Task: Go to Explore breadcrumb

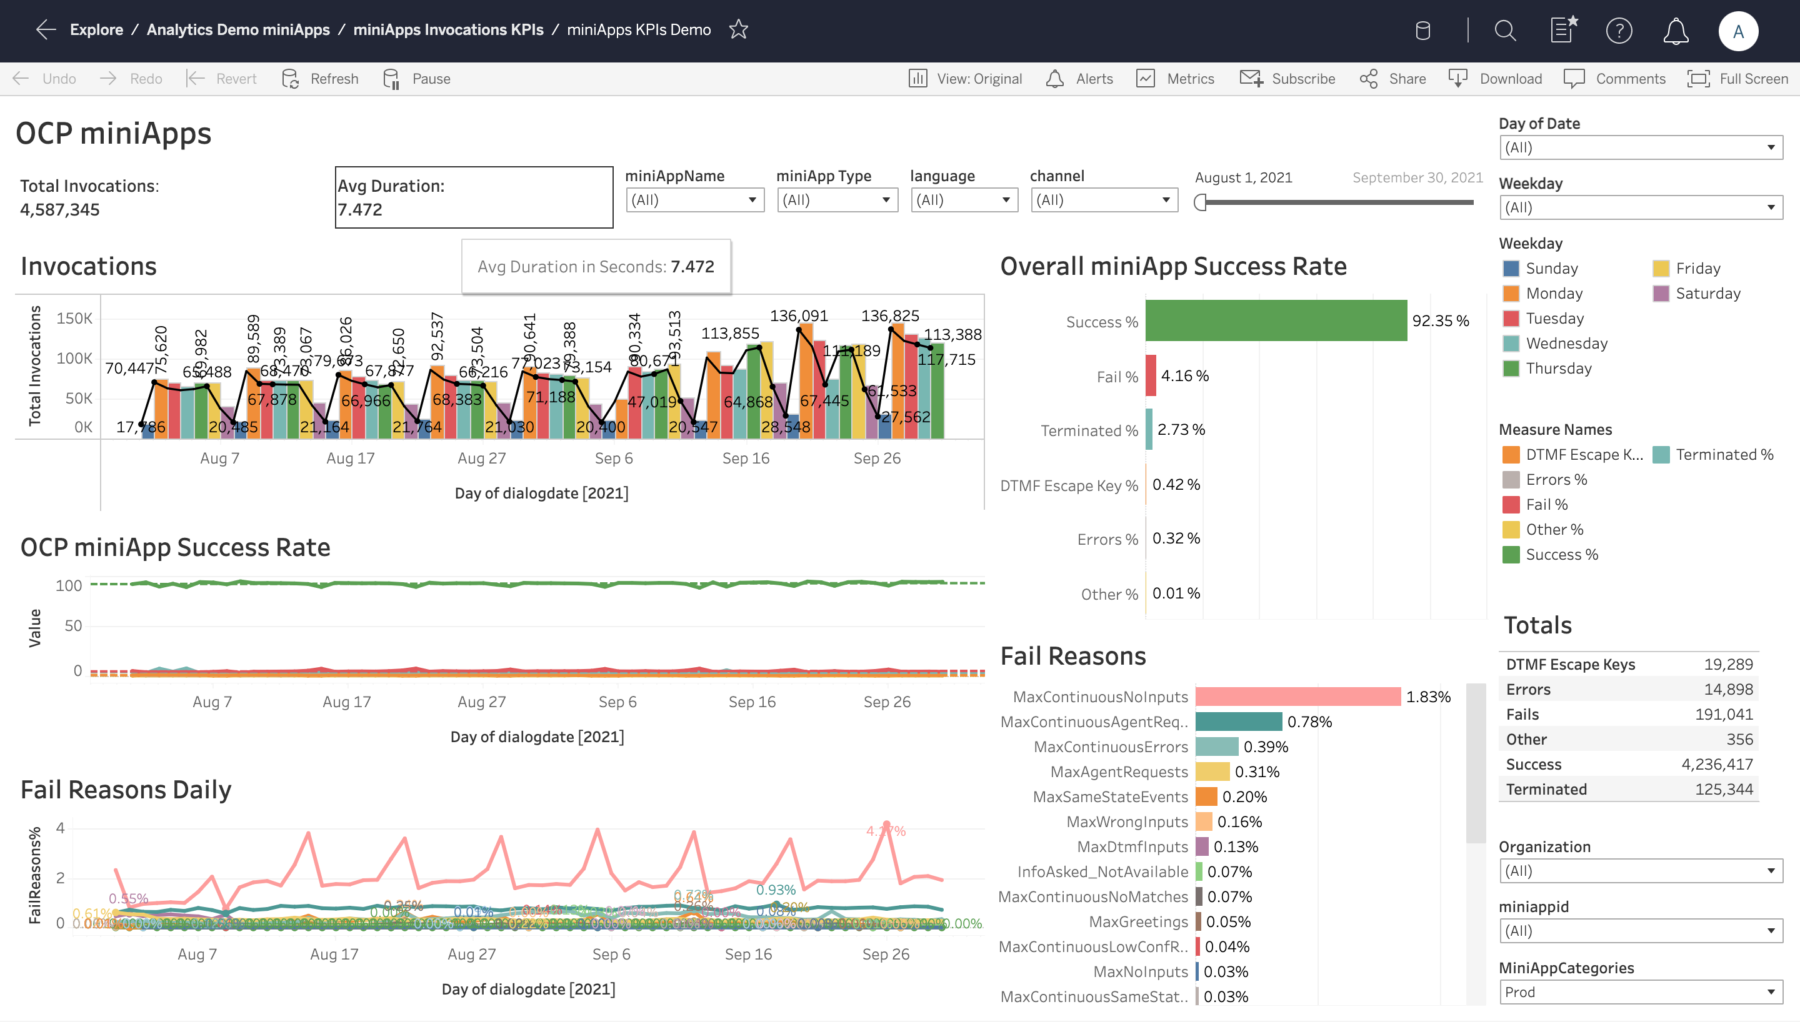Action: [96, 29]
